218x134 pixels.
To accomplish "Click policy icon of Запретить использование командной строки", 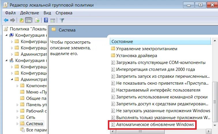I will coord(113,97).
